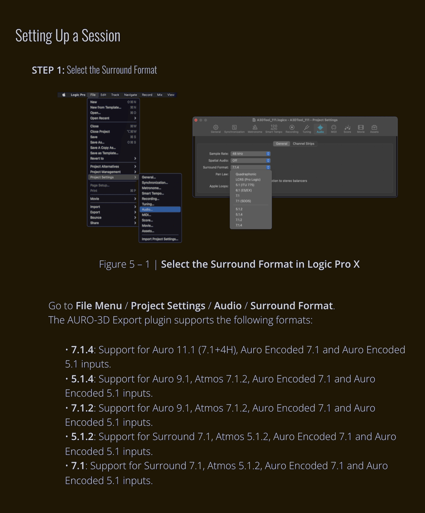Select the Assets briefcase settings icon
The width and height of the screenshot is (425, 513).
click(374, 129)
